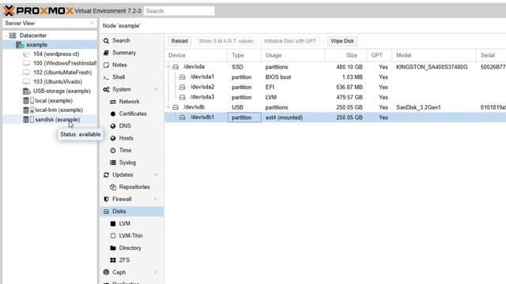Viewport: 506px width, 284px height.
Task: Collapse the example node tree
Action: tap(13, 45)
